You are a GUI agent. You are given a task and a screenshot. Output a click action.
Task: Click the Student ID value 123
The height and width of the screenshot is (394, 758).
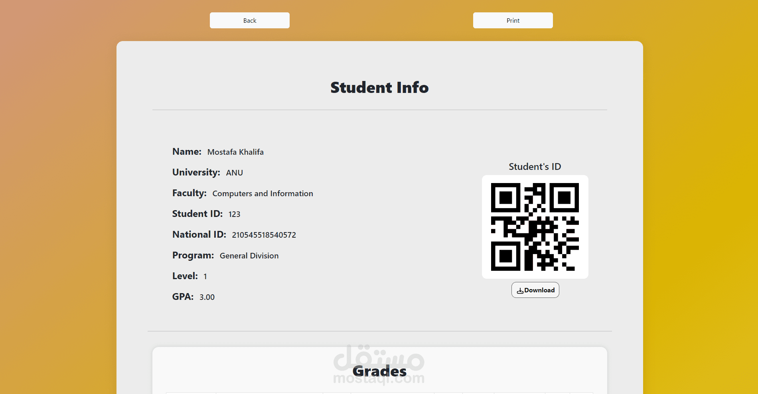[x=235, y=214]
